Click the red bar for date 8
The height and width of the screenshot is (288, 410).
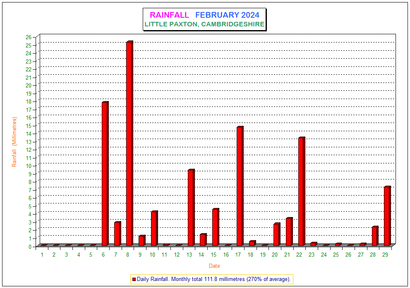click(x=129, y=143)
